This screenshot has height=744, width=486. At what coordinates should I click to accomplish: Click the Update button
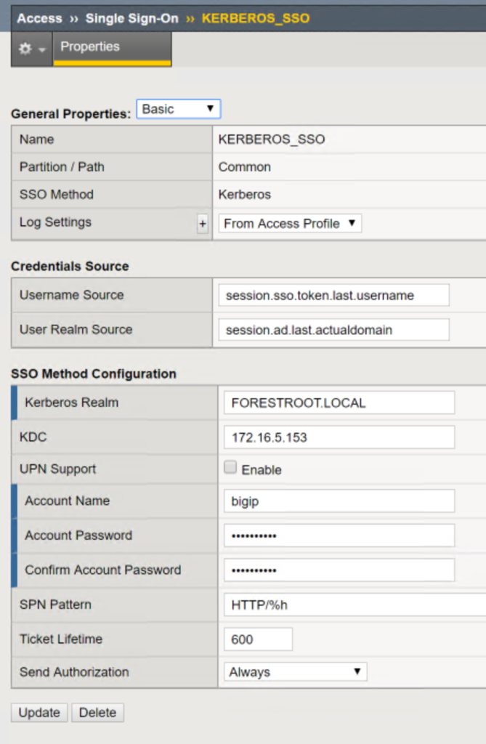tap(39, 713)
